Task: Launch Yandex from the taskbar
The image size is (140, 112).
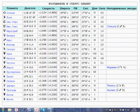Action: [16, 110]
